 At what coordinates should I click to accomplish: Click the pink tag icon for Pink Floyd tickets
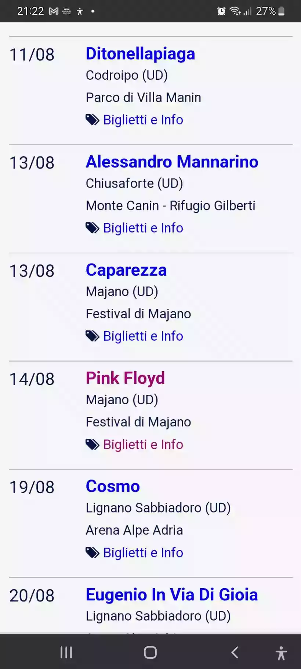91,444
